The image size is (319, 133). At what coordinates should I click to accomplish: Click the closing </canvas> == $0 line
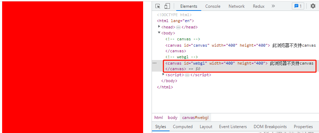183,69
